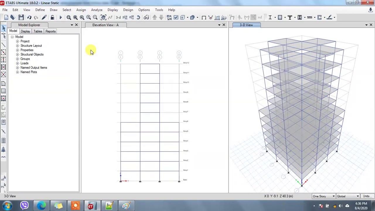375x211 pixels.
Task: Expand the Properties tree node
Action: (17, 50)
